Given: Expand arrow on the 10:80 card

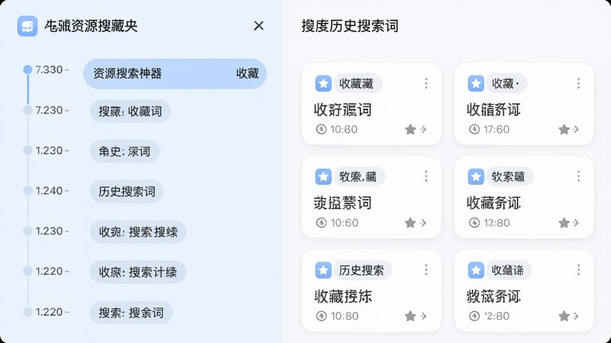Looking at the screenshot, I should click(x=424, y=316).
